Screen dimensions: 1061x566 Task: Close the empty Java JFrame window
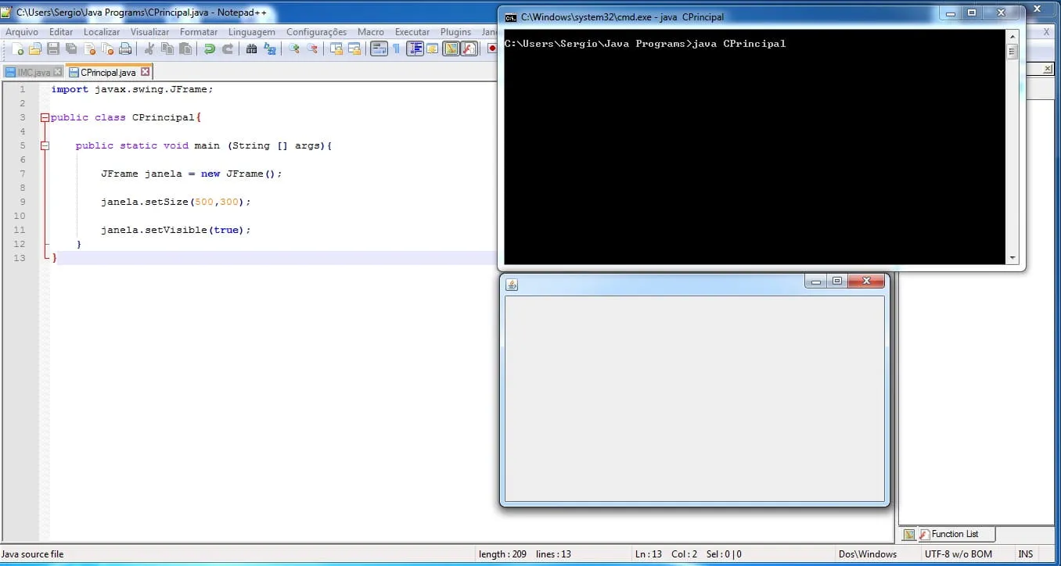[865, 281]
